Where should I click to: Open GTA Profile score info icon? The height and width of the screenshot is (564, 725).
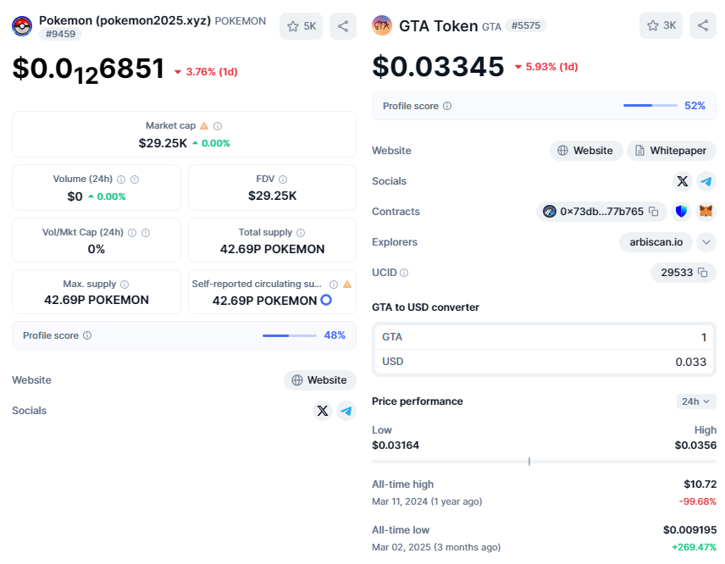click(x=447, y=106)
